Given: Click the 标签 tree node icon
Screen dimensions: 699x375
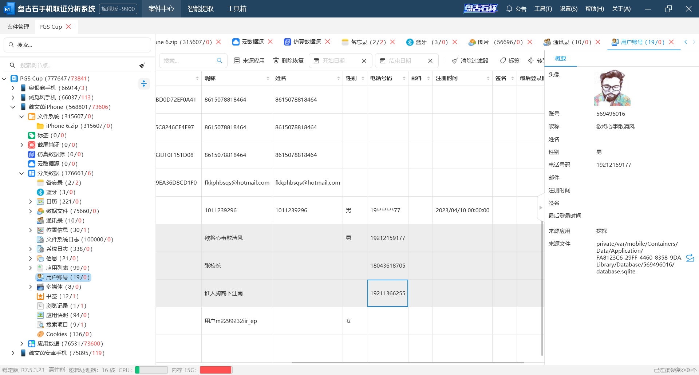Looking at the screenshot, I should (32, 135).
